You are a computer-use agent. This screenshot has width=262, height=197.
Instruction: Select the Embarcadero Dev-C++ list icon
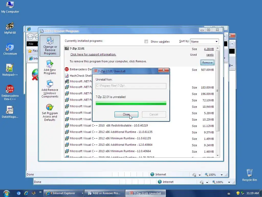tap(67, 69)
